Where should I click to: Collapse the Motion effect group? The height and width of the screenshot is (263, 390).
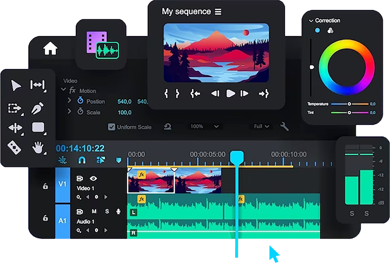[63, 90]
